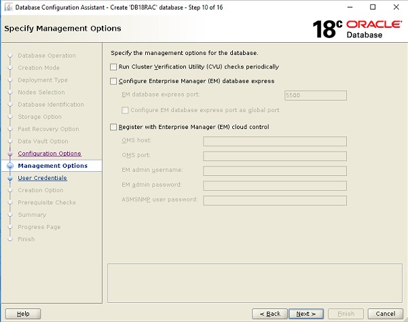Open the User Credentials step link
The width and height of the screenshot is (408, 322).
pos(42,178)
